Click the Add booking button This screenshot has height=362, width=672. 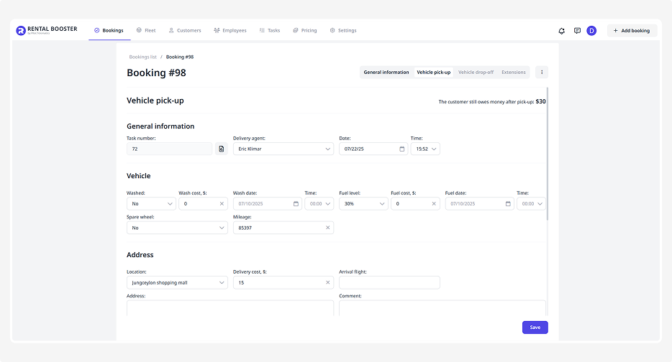[x=632, y=31]
